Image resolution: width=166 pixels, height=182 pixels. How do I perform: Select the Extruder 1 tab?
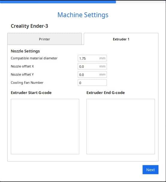click(x=121, y=39)
